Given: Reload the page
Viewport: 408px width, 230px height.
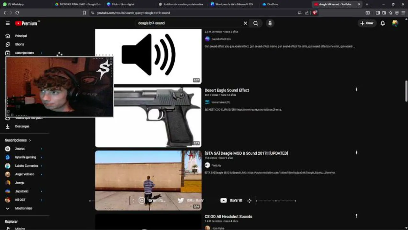Looking at the screenshot, I should (x=17, y=13).
